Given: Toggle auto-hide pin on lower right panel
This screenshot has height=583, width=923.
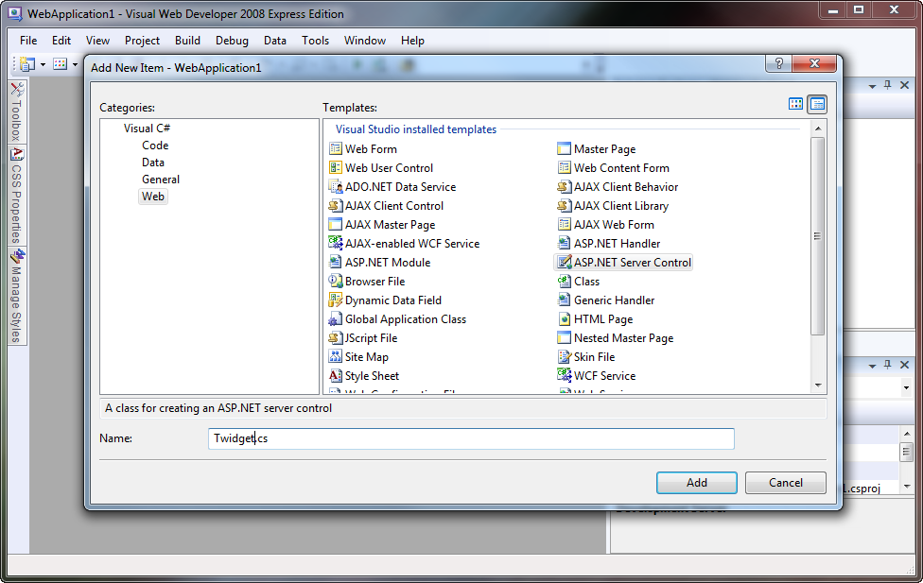Looking at the screenshot, I should [888, 365].
